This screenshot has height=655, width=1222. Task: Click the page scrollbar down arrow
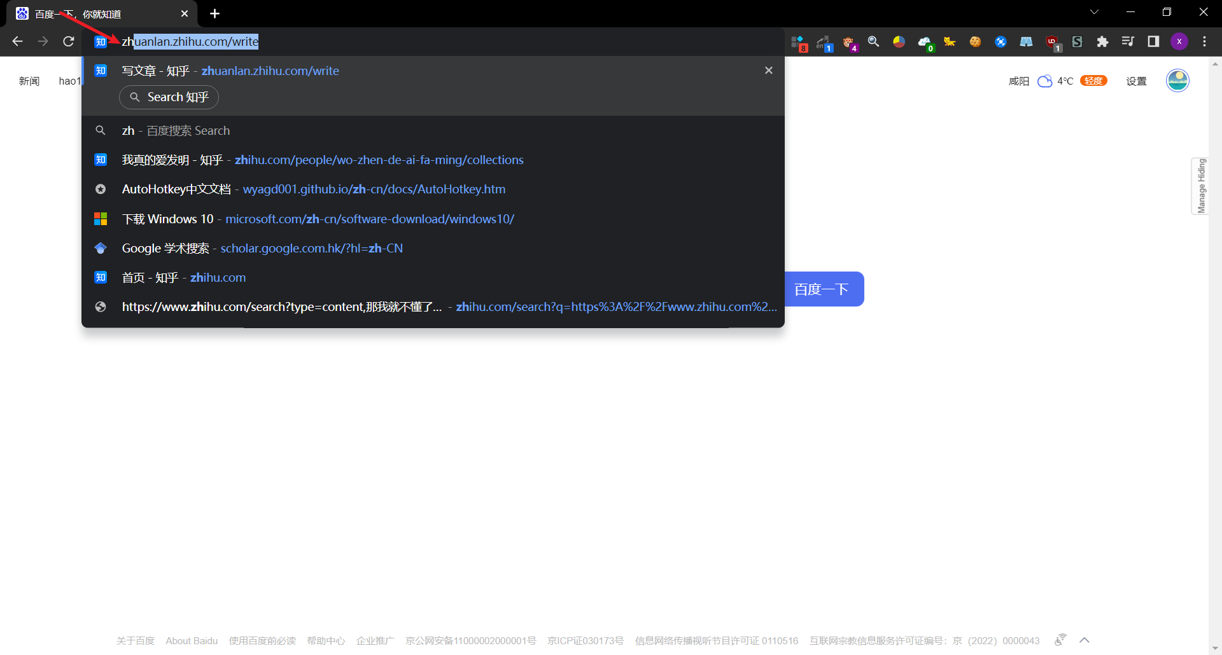1215,649
